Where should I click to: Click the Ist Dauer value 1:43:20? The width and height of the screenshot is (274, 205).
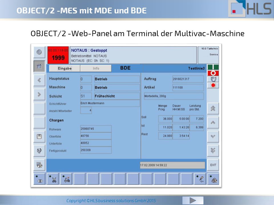[x=181, y=127]
